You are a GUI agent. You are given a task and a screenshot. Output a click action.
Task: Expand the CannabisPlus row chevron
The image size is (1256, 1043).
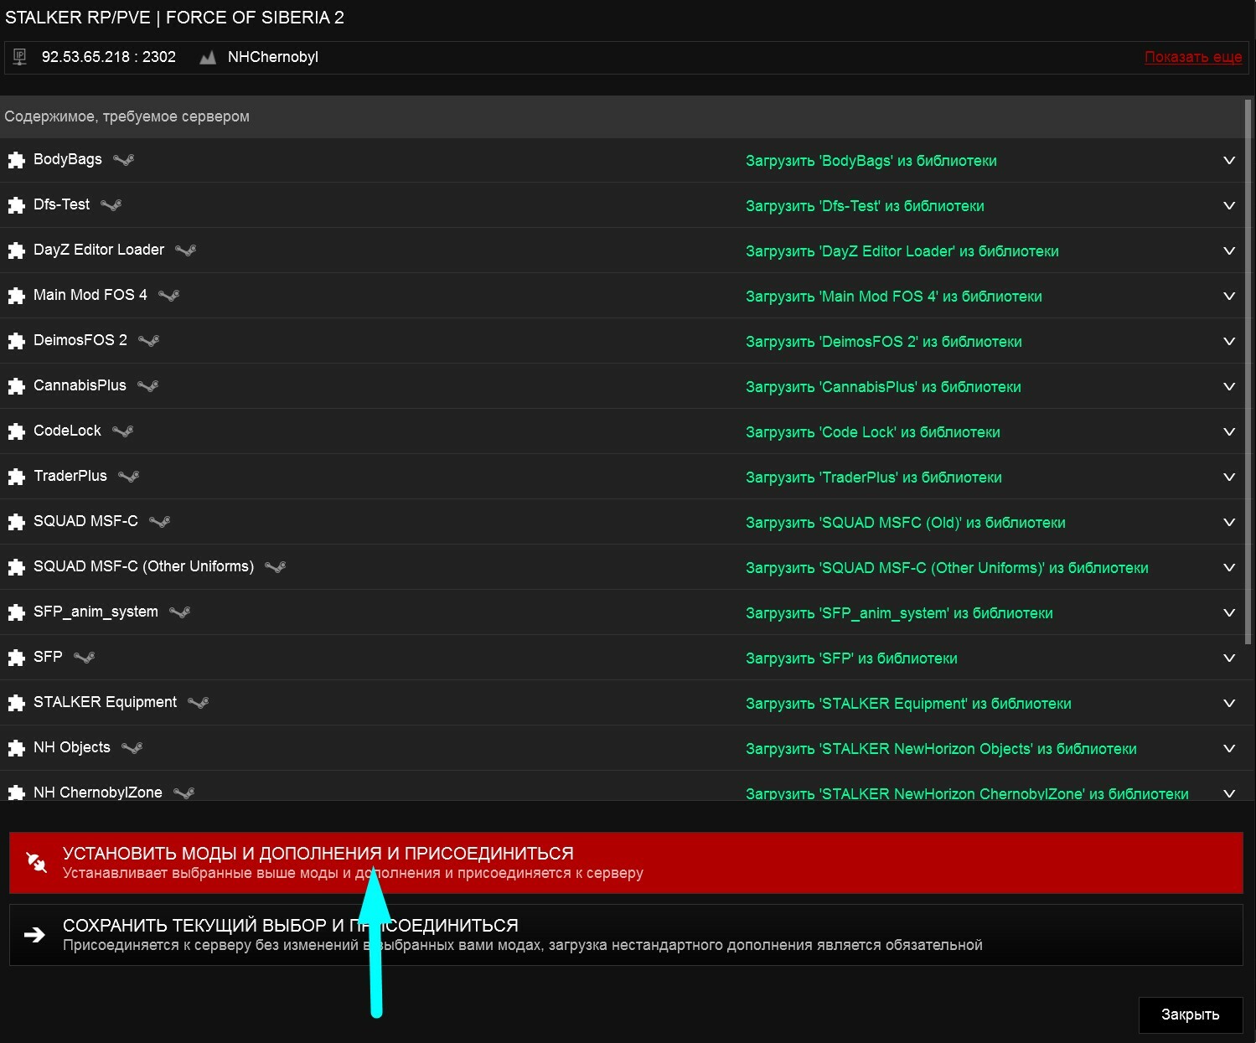(x=1229, y=386)
